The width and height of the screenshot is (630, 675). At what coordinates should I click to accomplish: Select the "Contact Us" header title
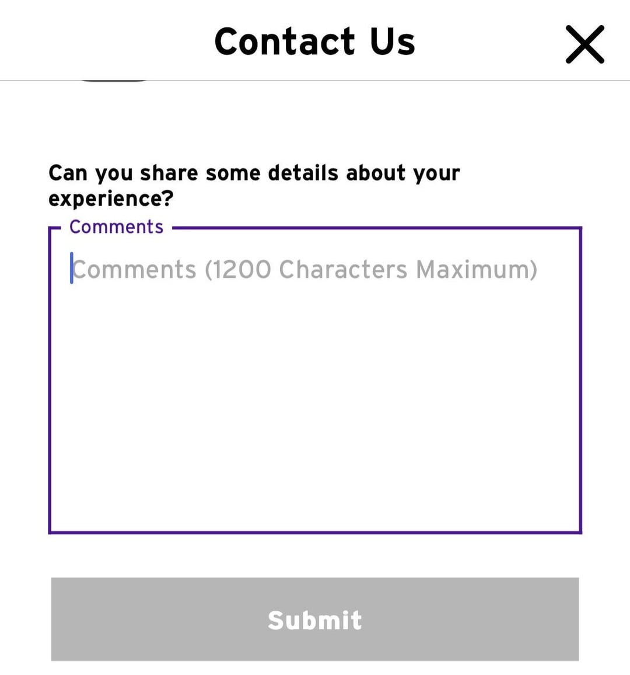[x=314, y=41]
